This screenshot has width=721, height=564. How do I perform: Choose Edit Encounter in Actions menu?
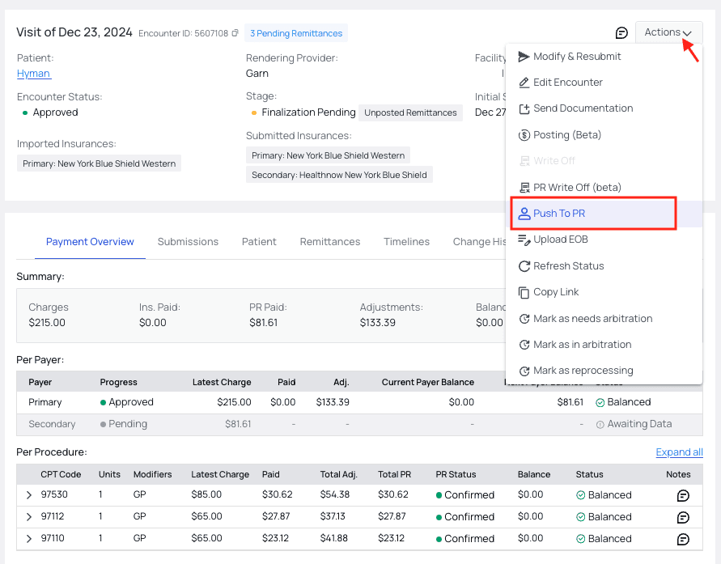[567, 83]
